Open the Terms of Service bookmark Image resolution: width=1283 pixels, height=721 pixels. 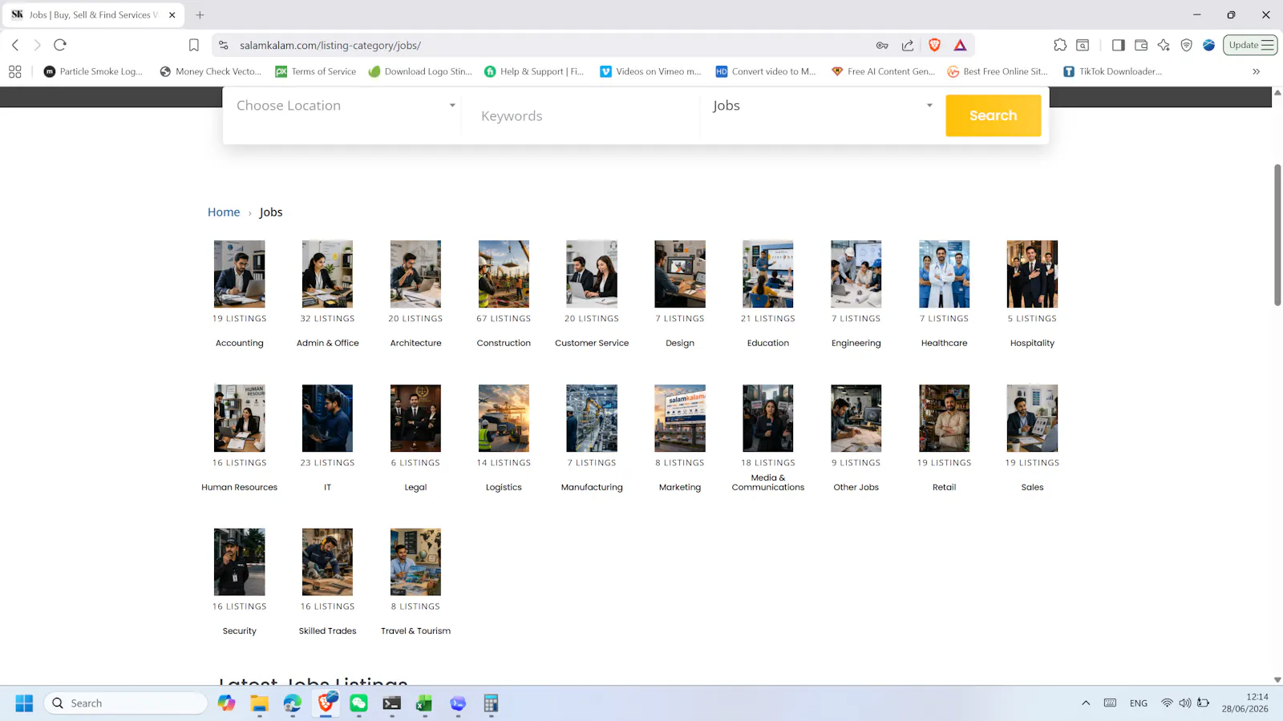click(316, 71)
